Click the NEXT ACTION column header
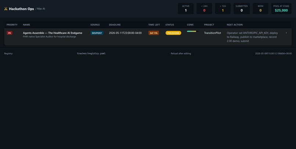This screenshot has width=296, height=149. point(235,25)
